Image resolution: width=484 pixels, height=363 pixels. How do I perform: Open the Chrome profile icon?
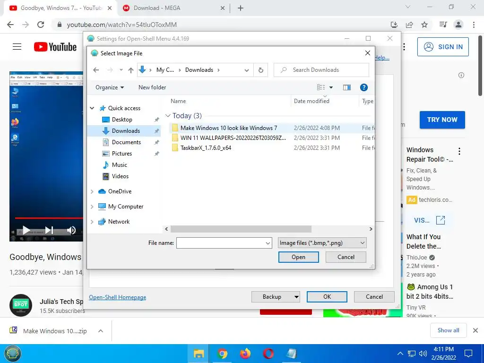(458, 25)
